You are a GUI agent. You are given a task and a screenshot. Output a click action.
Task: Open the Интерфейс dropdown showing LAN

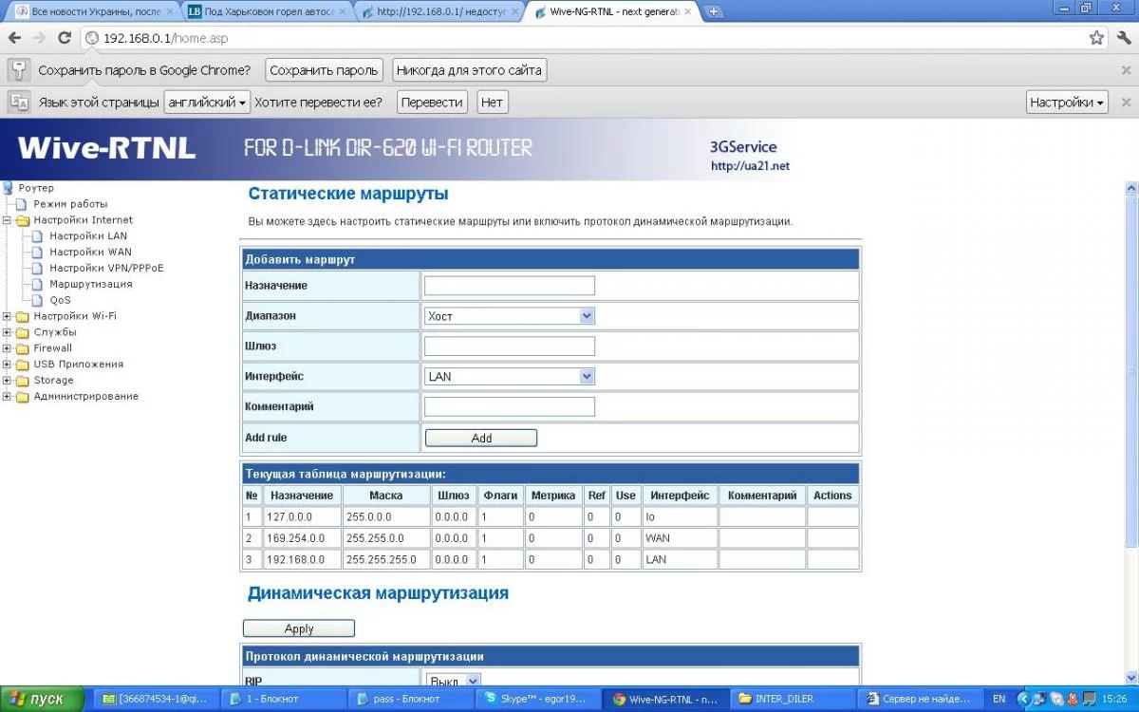click(x=510, y=377)
